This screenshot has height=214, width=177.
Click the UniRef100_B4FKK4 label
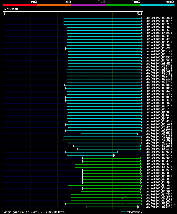tap(159, 152)
